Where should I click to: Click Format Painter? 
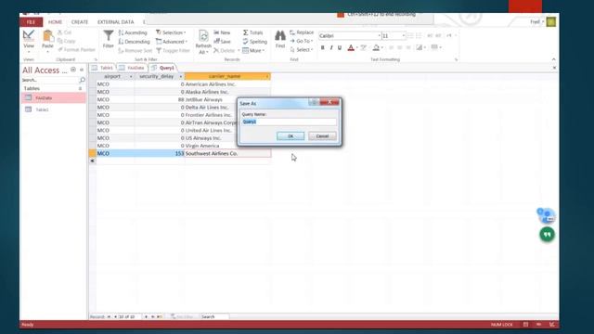point(76,49)
